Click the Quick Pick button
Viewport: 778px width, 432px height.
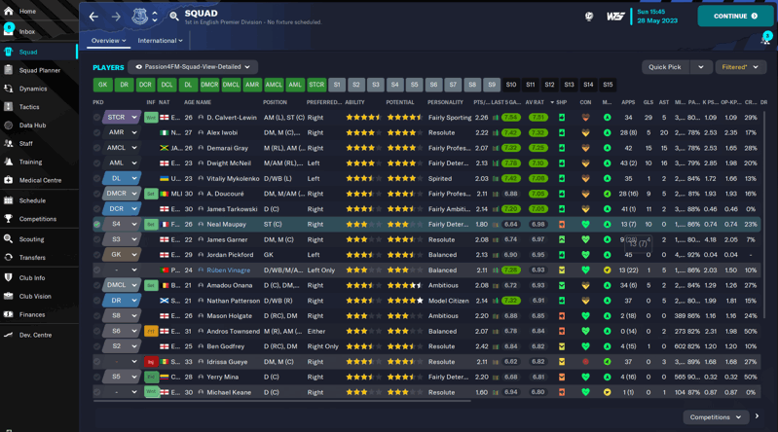tap(665, 67)
